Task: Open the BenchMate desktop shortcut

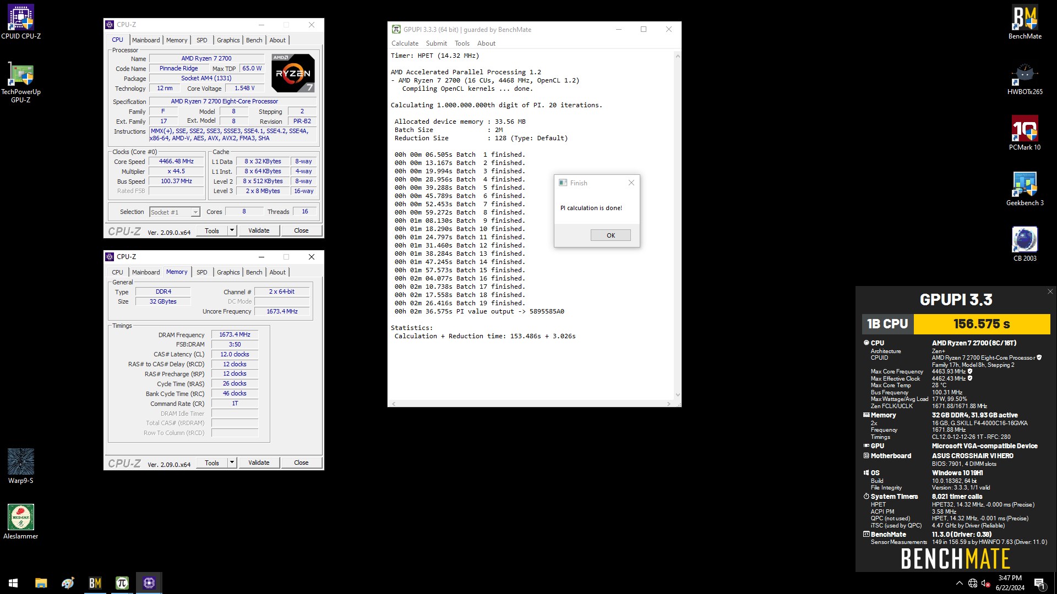Action: click(x=1025, y=22)
